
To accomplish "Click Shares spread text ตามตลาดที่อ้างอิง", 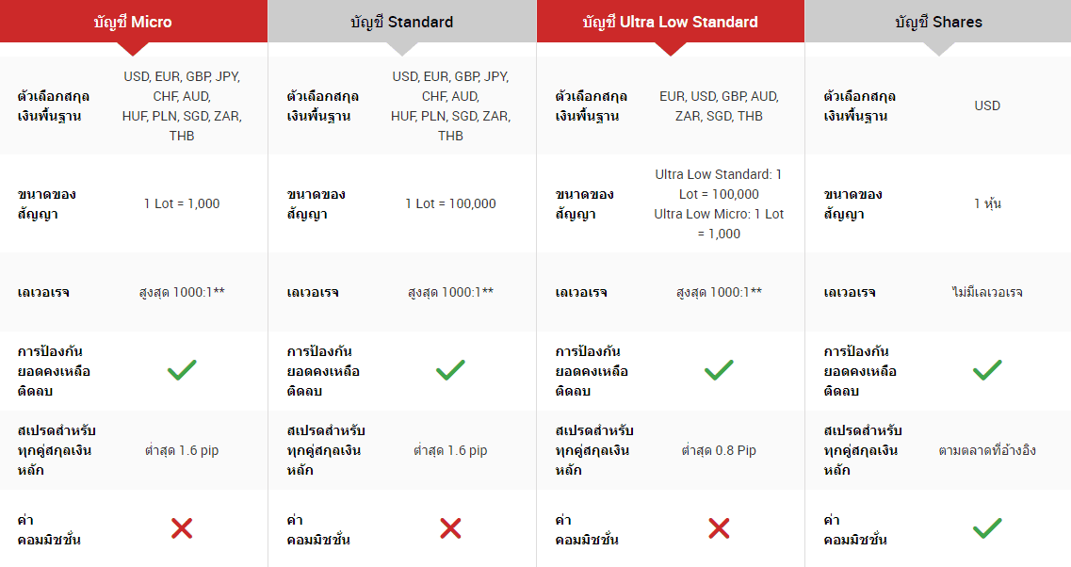I will 987,450.
